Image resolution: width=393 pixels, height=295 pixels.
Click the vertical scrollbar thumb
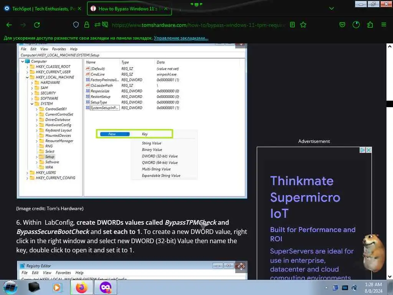click(390, 104)
